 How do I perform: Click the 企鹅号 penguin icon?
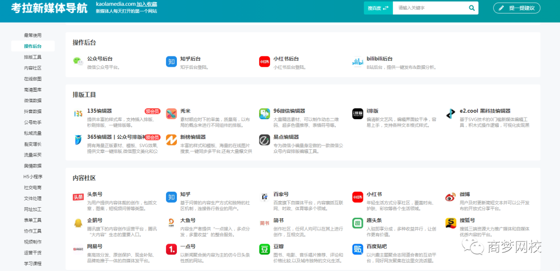click(78, 223)
